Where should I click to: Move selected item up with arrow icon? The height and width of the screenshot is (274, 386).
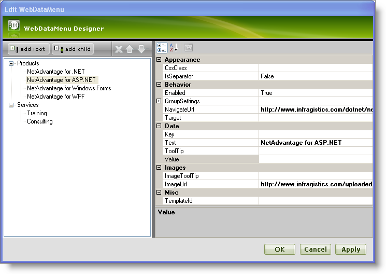coord(130,49)
